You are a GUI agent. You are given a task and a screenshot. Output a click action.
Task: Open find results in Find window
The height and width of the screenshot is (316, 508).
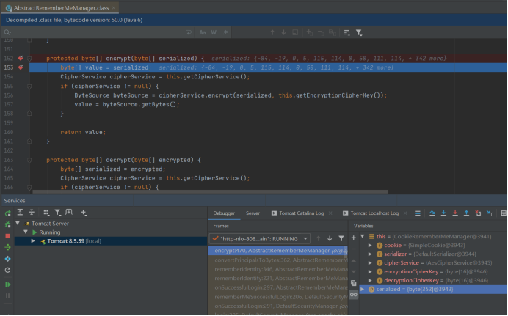tap(295, 32)
